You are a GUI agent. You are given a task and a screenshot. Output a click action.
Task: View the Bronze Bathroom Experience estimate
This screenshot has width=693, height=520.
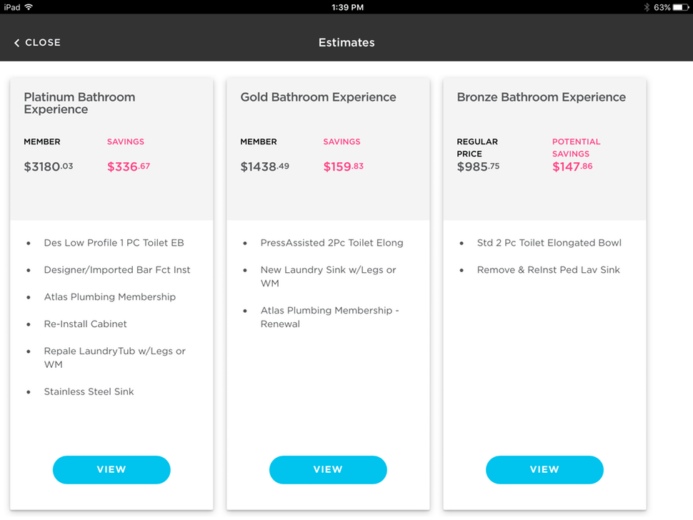click(544, 470)
